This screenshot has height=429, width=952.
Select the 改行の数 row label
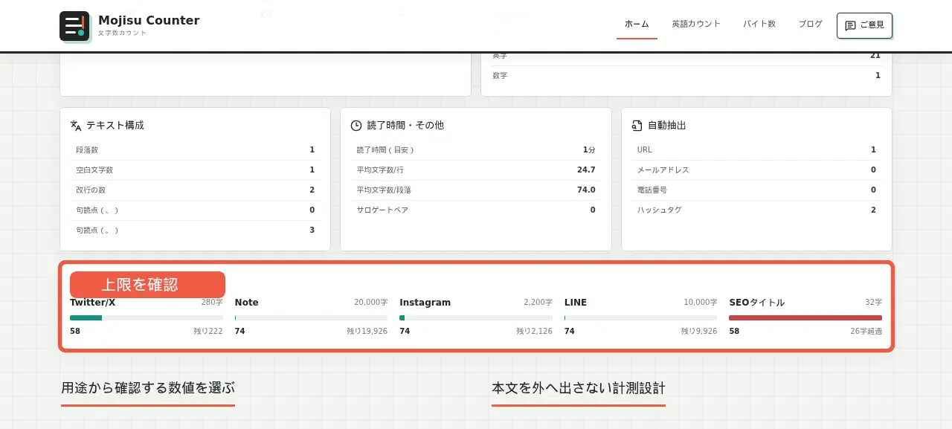pyautogui.click(x=91, y=190)
